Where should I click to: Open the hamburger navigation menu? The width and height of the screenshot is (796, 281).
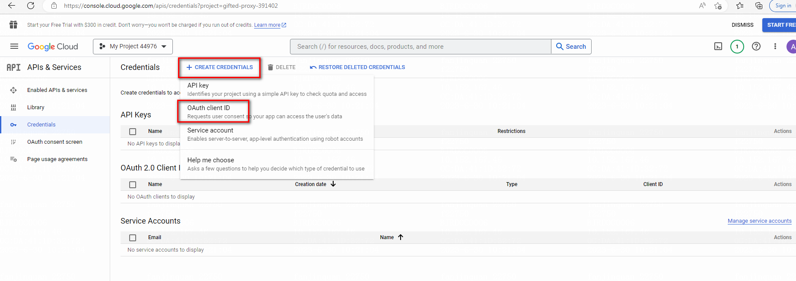14,46
